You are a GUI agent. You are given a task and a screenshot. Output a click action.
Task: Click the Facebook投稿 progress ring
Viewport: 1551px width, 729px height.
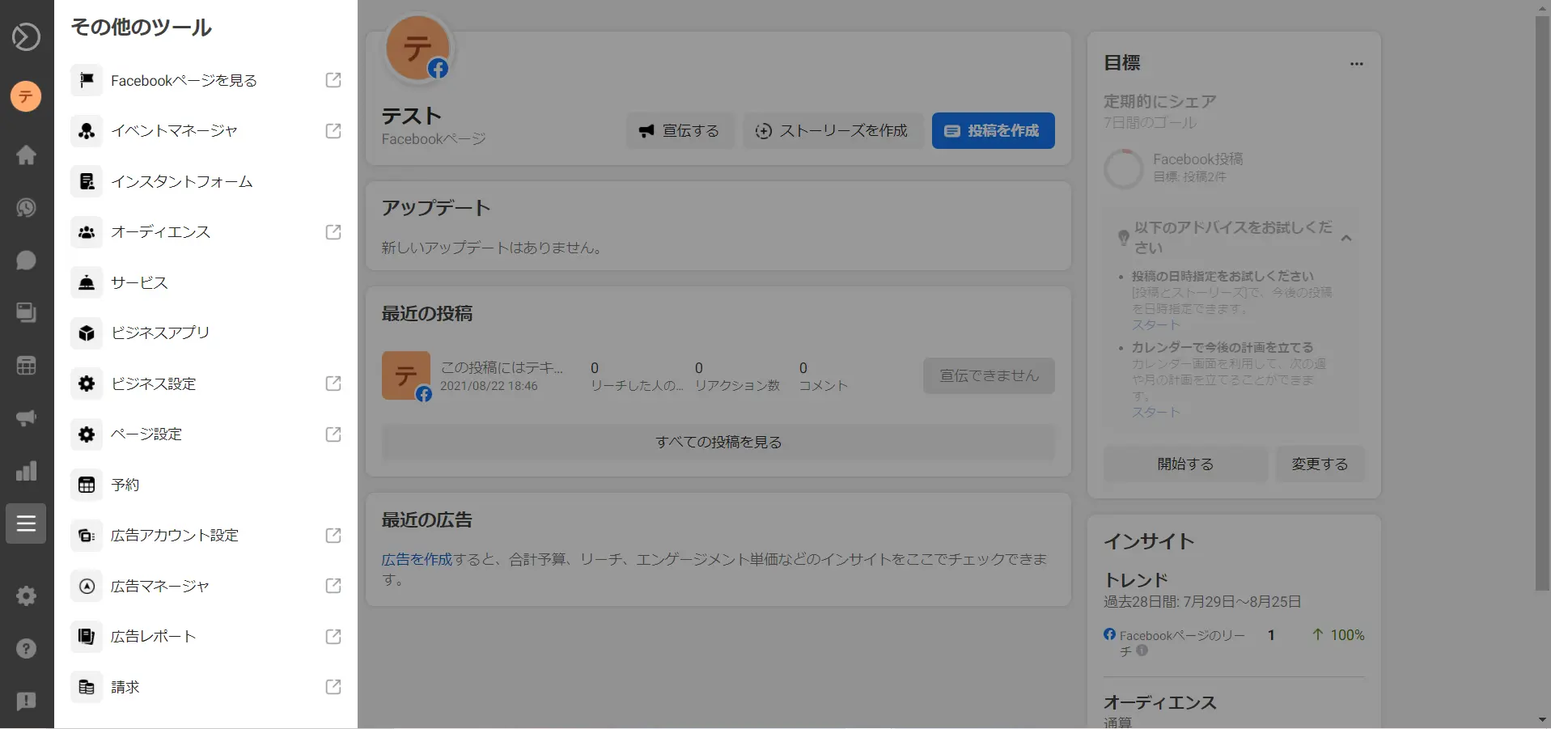(1123, 168)
